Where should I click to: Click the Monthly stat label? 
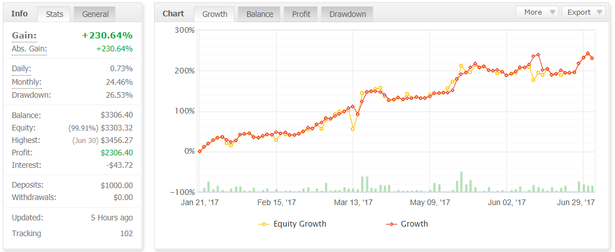pos(26,82)
